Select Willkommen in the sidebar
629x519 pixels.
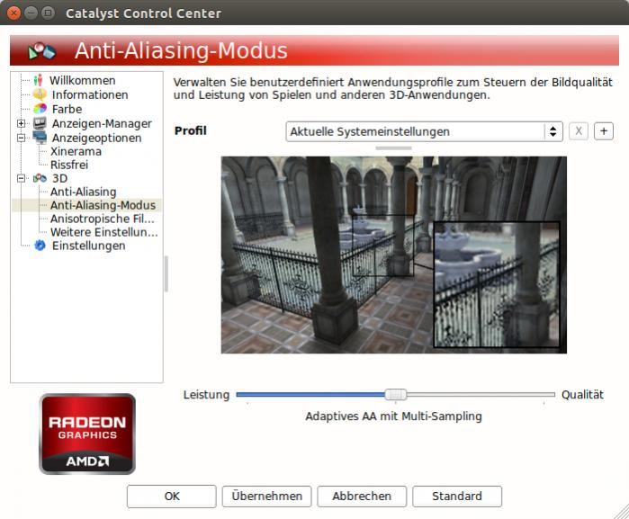pyautogui.click(x=82, y=80)
